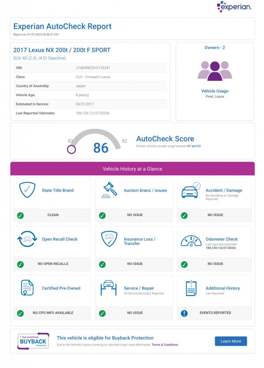Image resolution: width=264 pixels, height=368 pixels.
Task: Click the report run timestamp text
Action: (x=36, y=34)
